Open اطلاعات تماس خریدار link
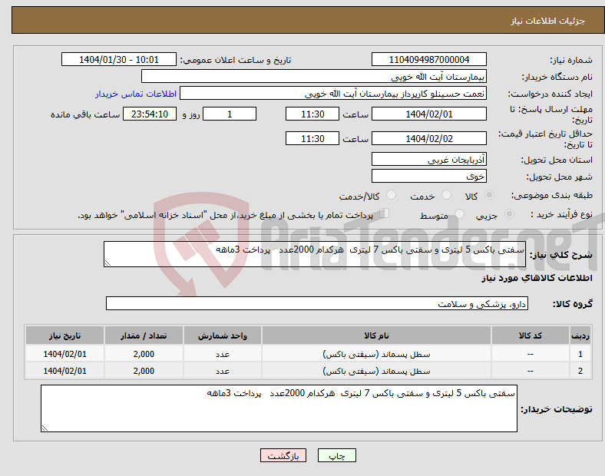Screen dimensions: 605x476 point(136,94)
